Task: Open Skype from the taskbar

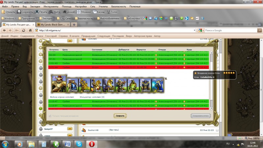Action: tap(79, 144)
